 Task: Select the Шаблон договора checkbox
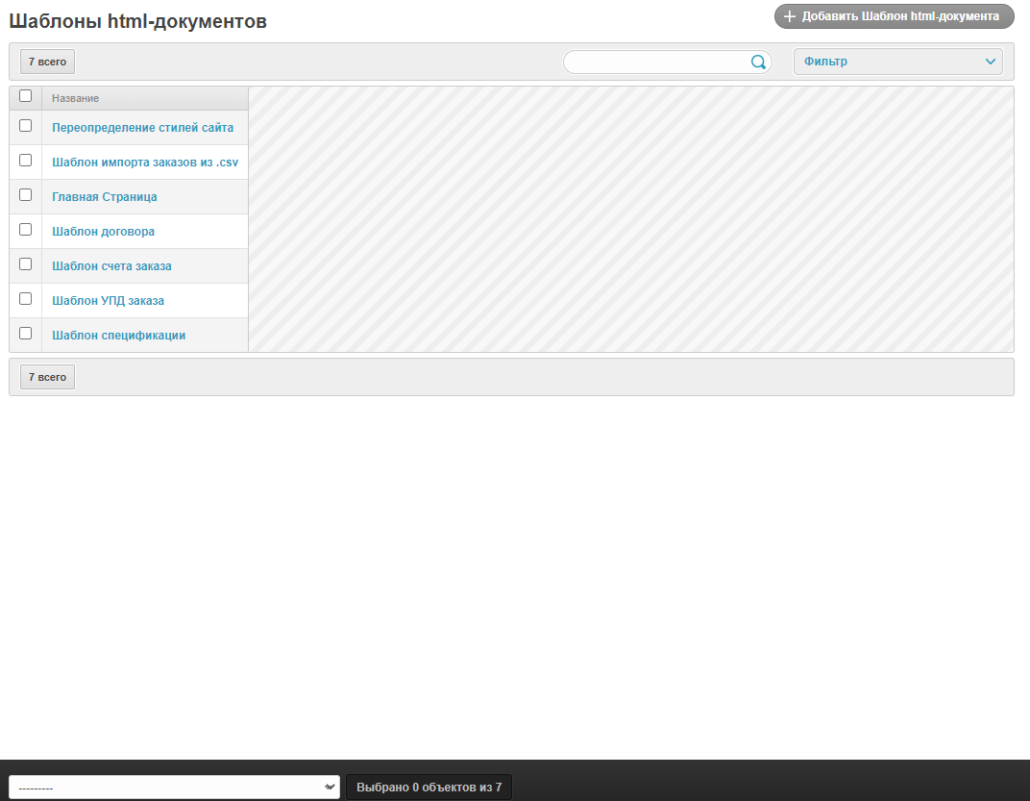(26, 230)
